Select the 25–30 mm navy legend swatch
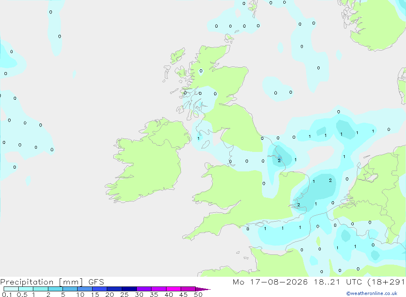This screenshot has height=297, width=406. pyautogui.click(x=129, y=289)
